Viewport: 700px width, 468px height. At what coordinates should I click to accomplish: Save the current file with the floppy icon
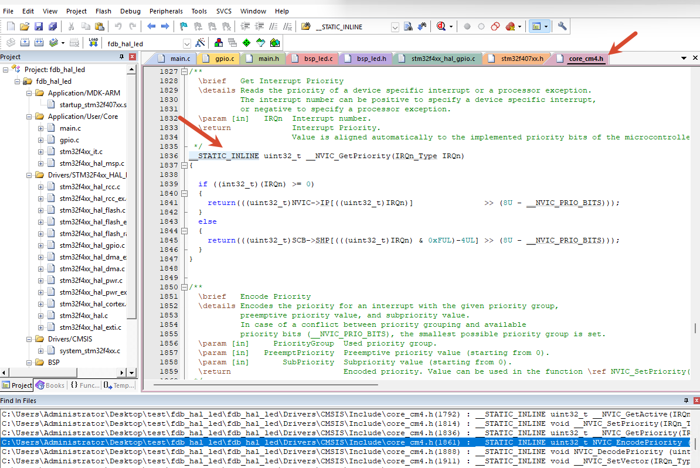click(x=39, y=27)
